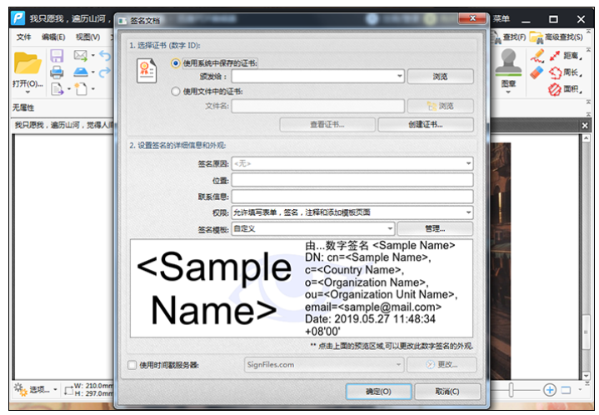This screenshot has height=415, width=599.
Task: Click the Save floppy disk icon
Action: click(x=57, y=56)
